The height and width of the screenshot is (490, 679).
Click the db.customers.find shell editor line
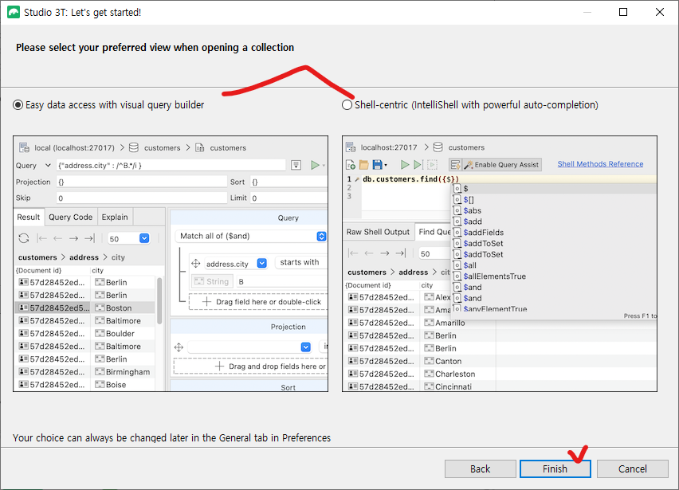click(410, 179)
